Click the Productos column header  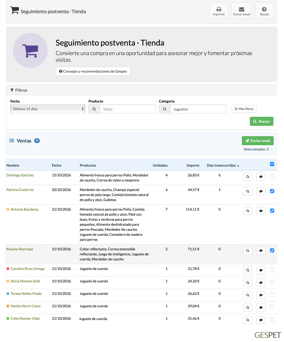(88, 165)
